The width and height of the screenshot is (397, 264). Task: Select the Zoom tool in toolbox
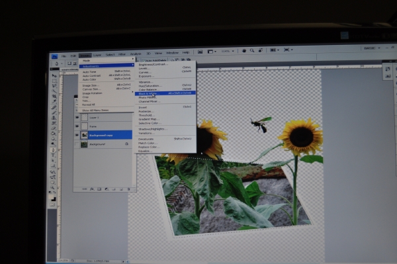point(53,187)
